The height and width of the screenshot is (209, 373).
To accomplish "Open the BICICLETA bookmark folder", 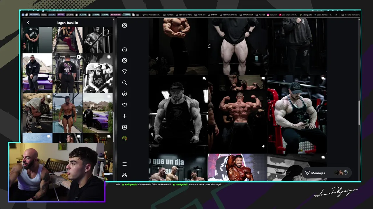I will (x=168, y=15).
